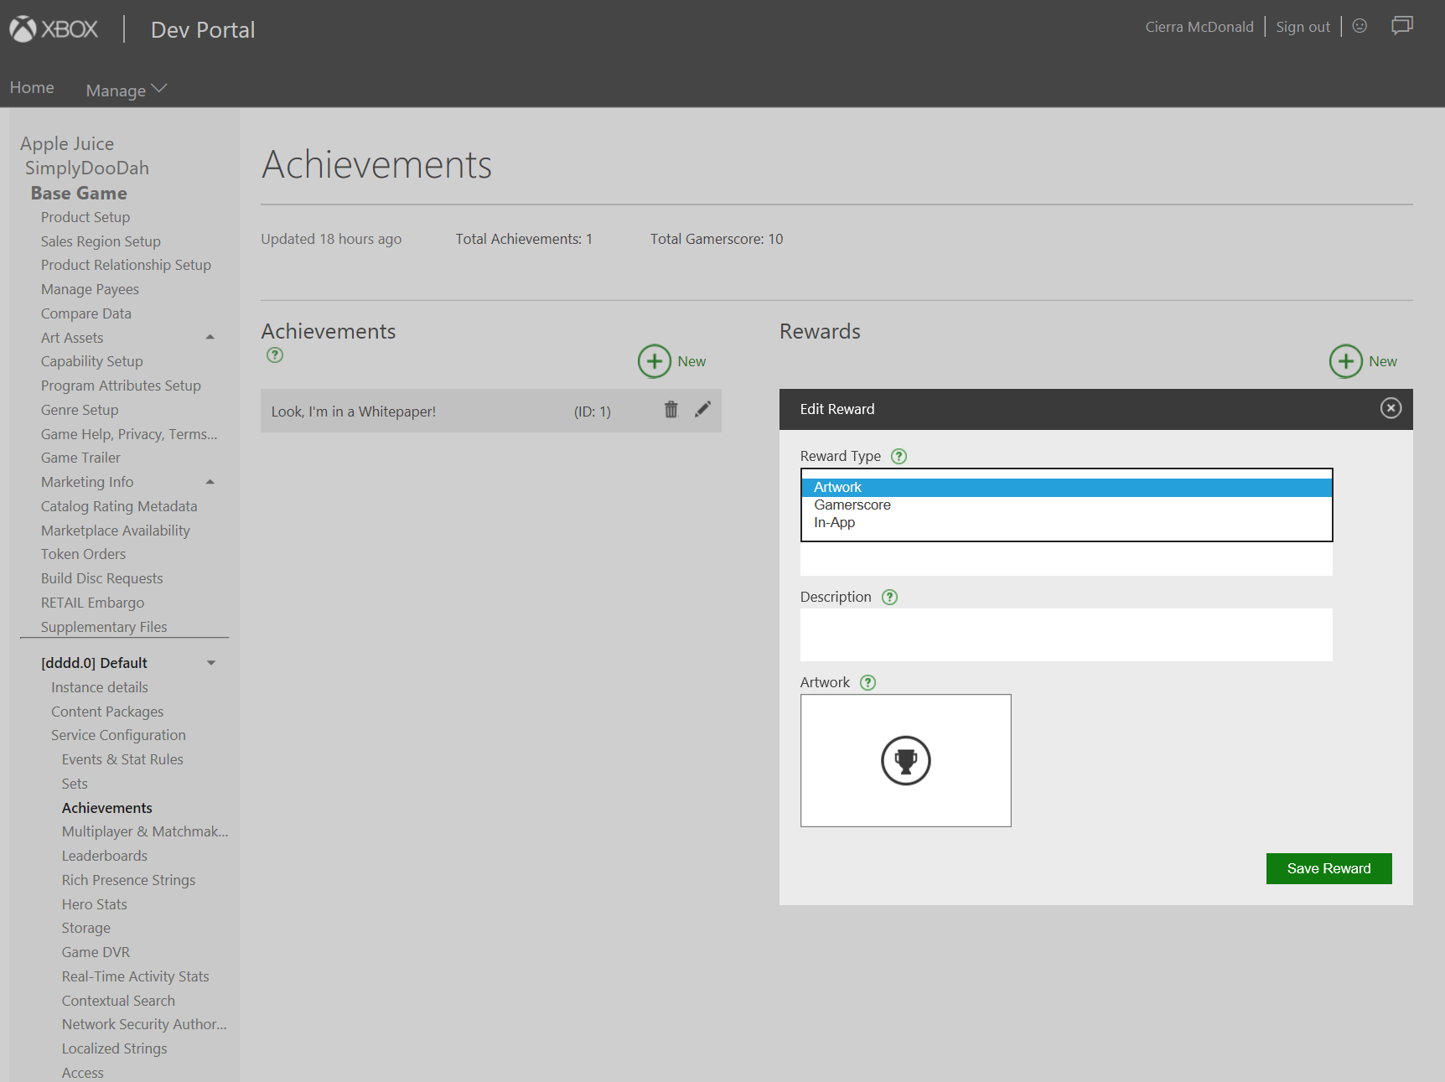Open Product Setup in sidebar
1445x1082 pixels.
(85, 217)
